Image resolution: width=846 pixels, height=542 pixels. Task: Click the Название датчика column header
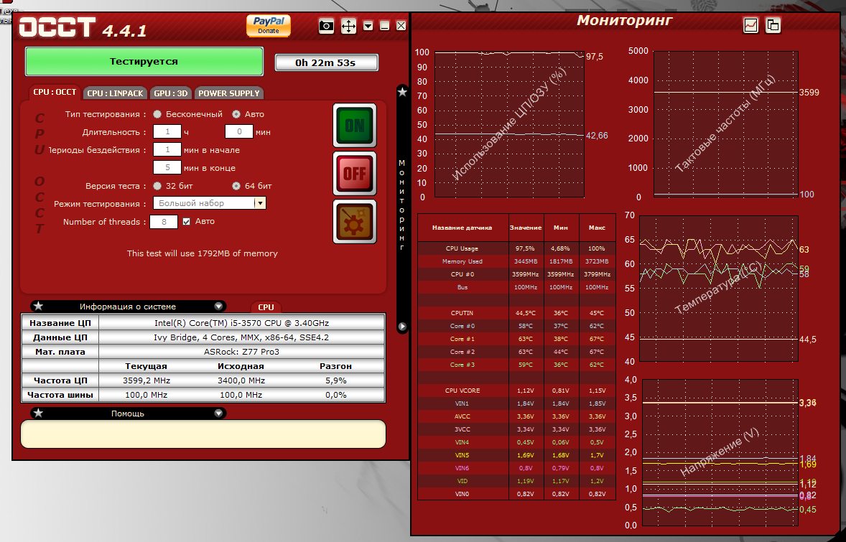tap(462, 228)
